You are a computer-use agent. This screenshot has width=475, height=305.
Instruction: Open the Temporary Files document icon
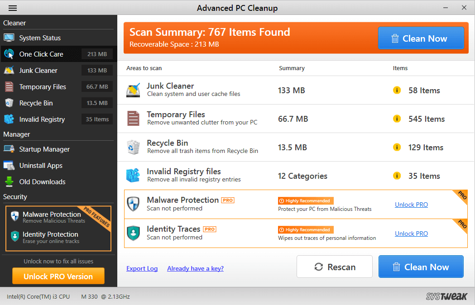pos(9,86)
